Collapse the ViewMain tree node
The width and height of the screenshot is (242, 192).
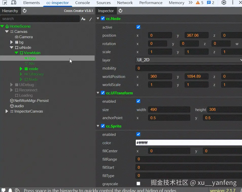(x=16, y=53)
